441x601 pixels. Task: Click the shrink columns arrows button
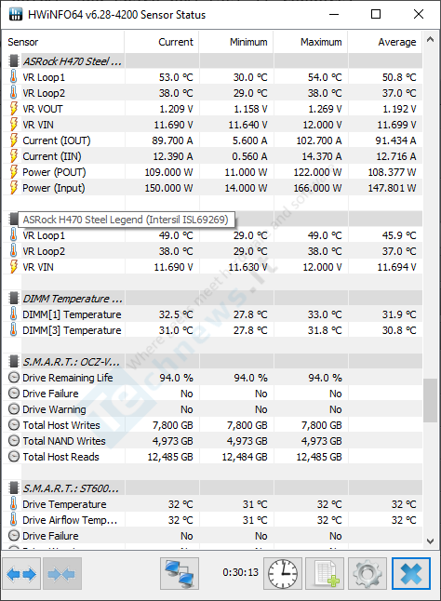click(62, 574)
